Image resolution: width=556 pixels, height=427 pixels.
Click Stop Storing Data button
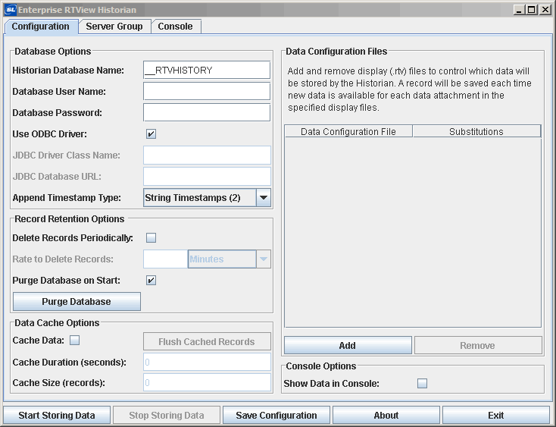click(x=167, y=416)
